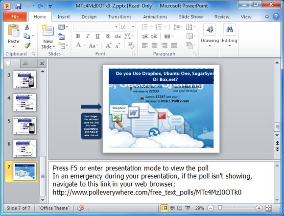Click Decrease Font Size button
Screen dimensions: 284x216
coord(118,46)
